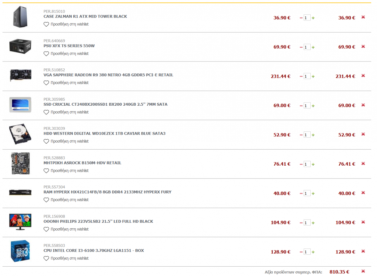Decrease PHILIPS 223V5LSB2 monitor quantity
The image size is (377, 276).
coord(301,223)
